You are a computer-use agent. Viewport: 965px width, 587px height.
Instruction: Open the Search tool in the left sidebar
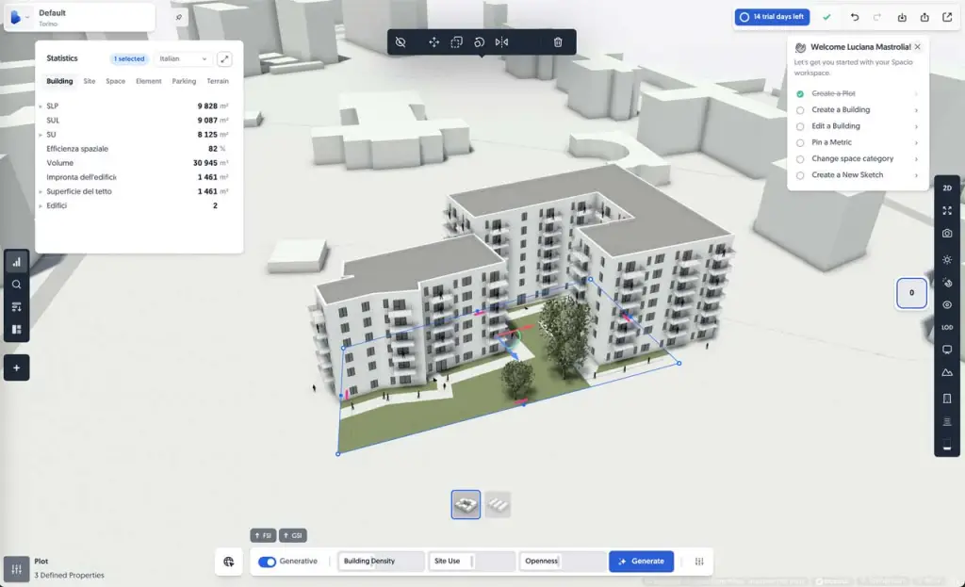16,284
